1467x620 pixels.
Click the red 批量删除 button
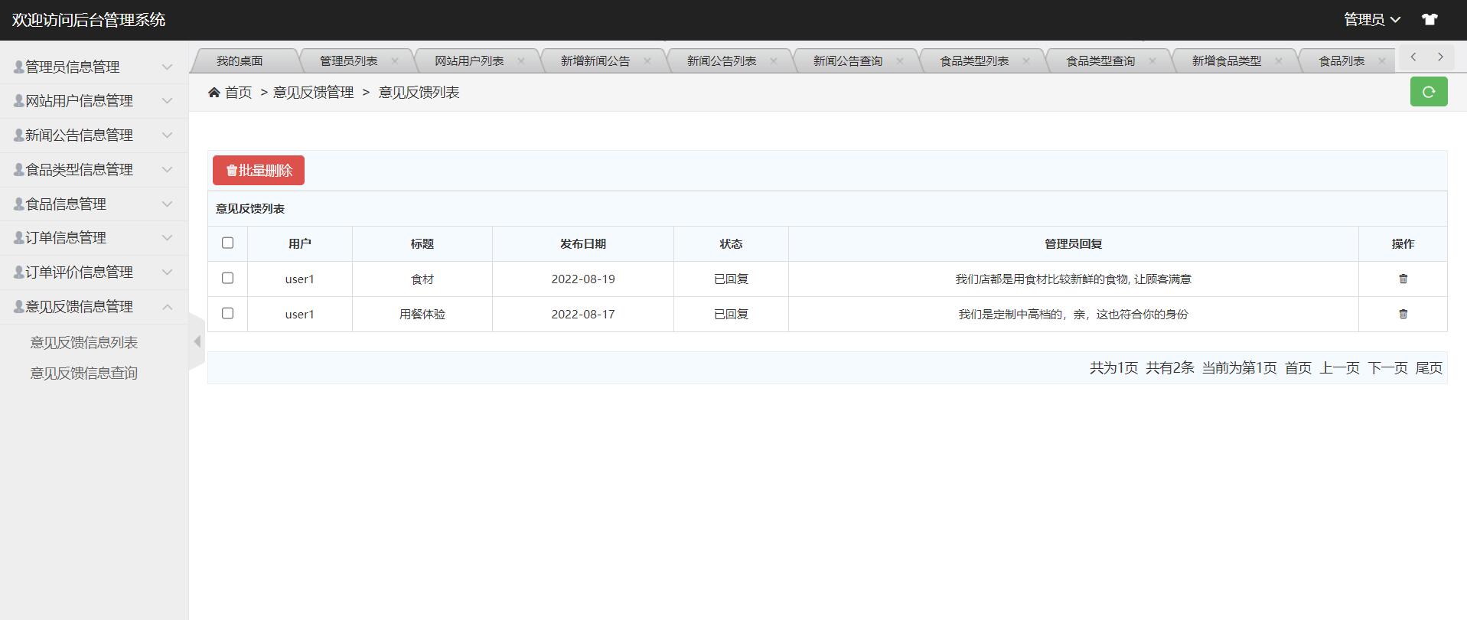(x=259, y=170)
